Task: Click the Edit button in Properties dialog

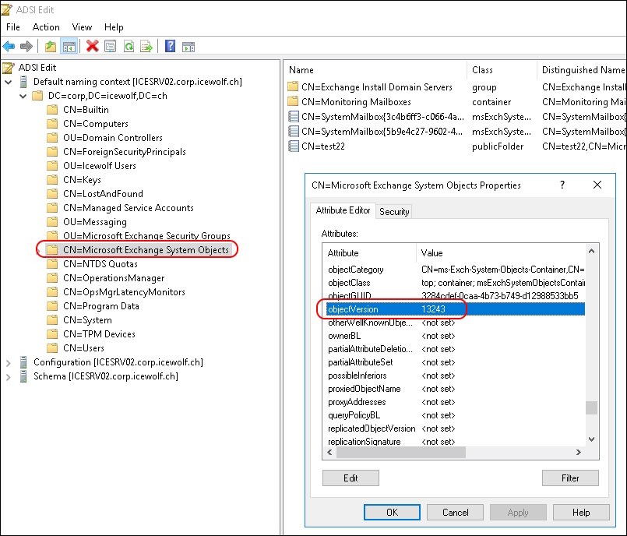Action: [x=350, y=478]
